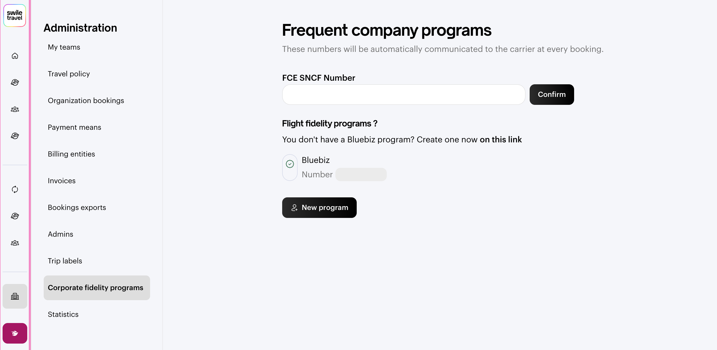Open the home icon in sidebar
717x350 pixels.
(x=15, y=56)
